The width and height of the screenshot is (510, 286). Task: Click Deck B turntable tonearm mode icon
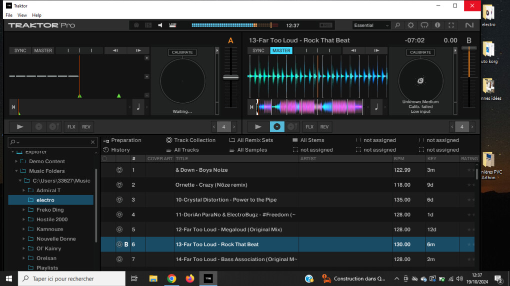292,127
